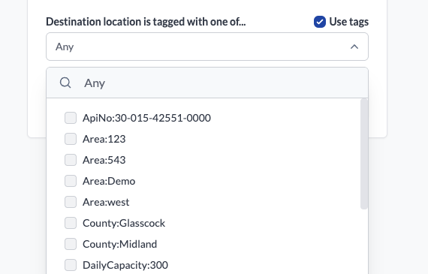This screenshot has width=428, height=274.
Task: Tick the Area:west checkbox
Action: (x=71, y=202)
